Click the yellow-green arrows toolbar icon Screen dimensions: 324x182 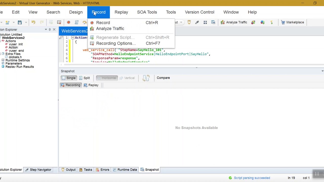point(272,22)
